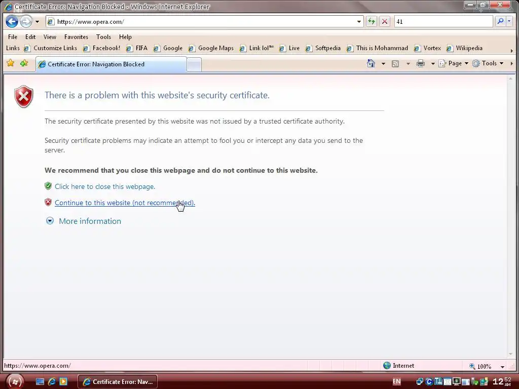Image resolution: width=519 pixels, height=389 pixels.
Task: Launch the media player quick launch icon
Action: [63, 382]
